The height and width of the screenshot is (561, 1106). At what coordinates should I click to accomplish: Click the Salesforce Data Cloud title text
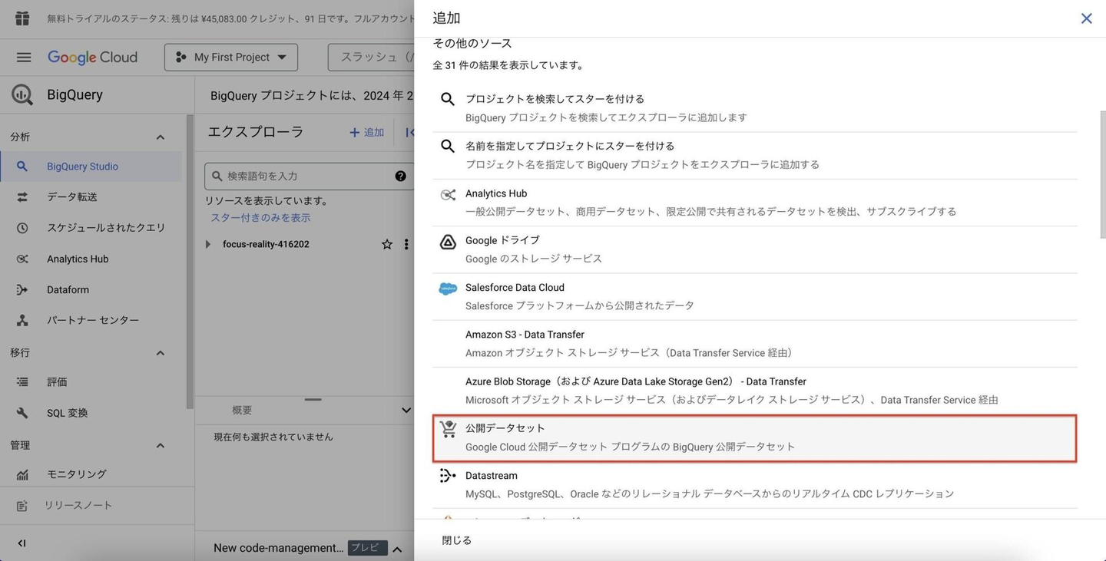click(515, 288)
